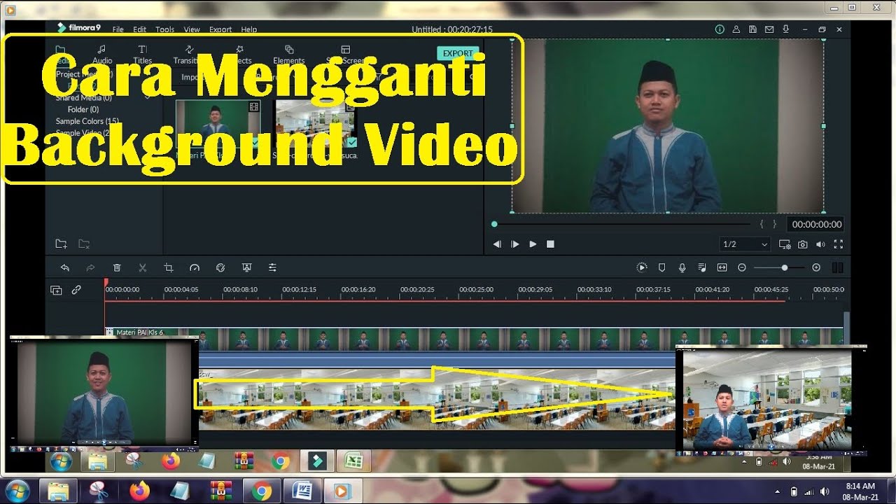Split clip using the scissors icon
The height and width of the screenshot is (504, 896).
143,267
